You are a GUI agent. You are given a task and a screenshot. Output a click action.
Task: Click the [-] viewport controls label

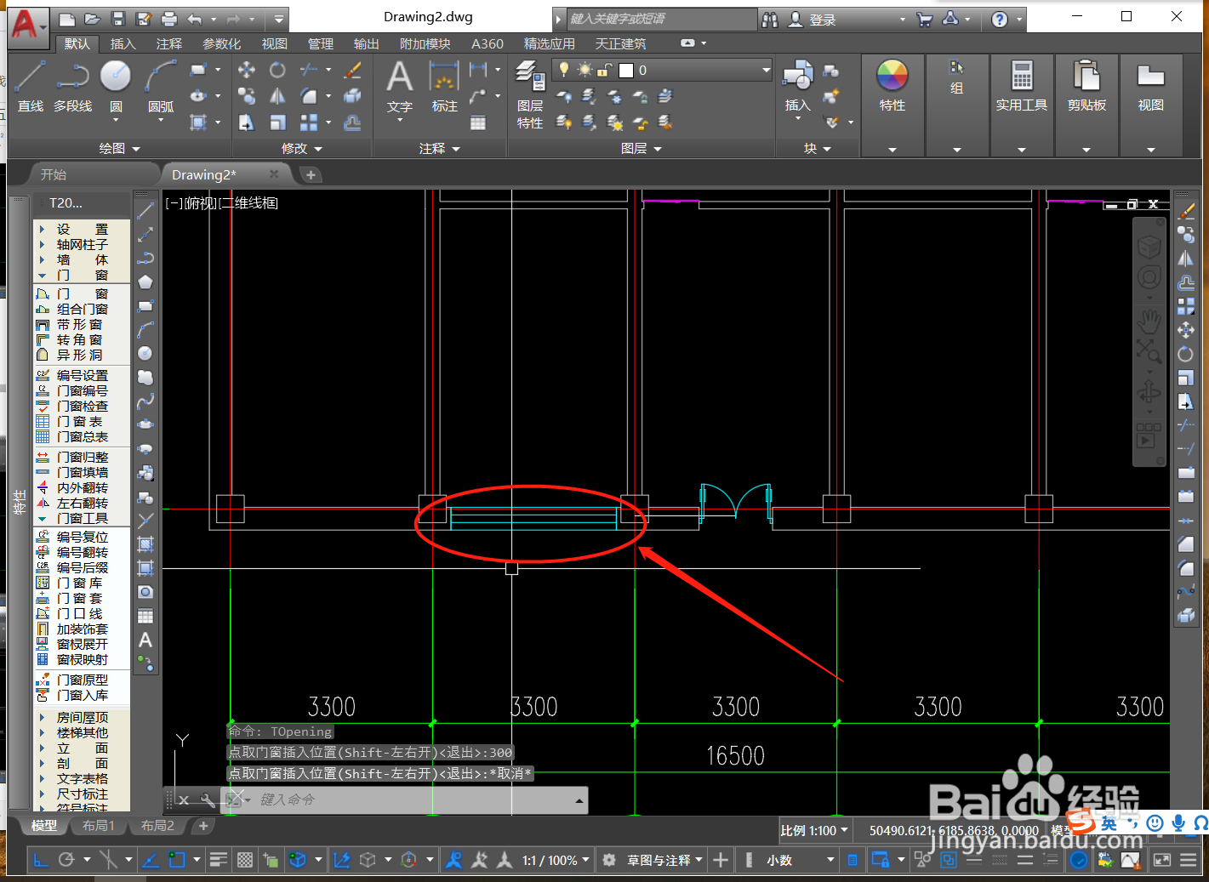click(x=174, y=202)
